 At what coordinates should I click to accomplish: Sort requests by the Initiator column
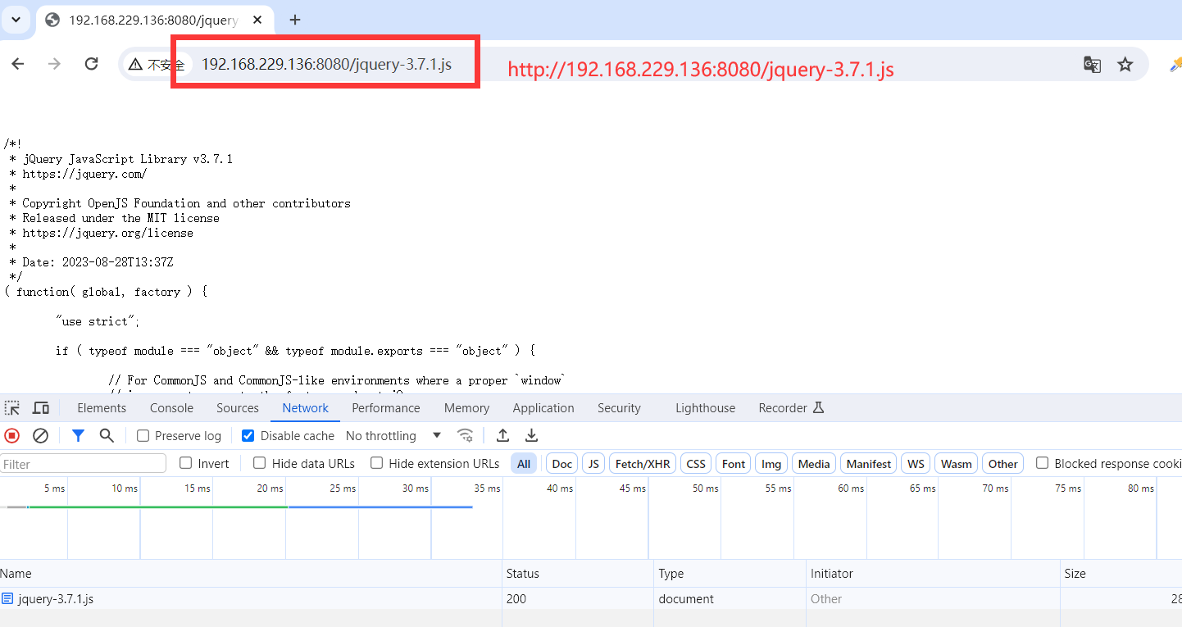pyautogui.click(x=933, y=574)
